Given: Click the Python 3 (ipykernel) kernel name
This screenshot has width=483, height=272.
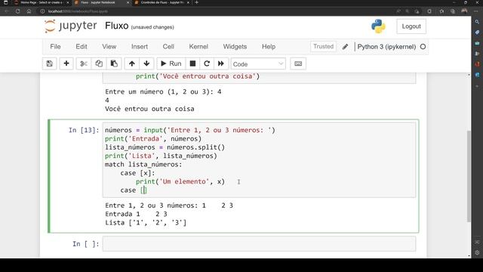Looking at the screenshot, I should pyautogui.click(x=386, y=47).
